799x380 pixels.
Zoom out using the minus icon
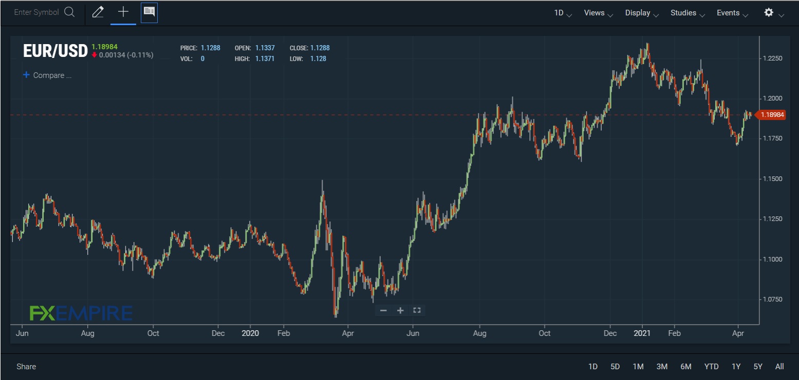coord(383,310)
